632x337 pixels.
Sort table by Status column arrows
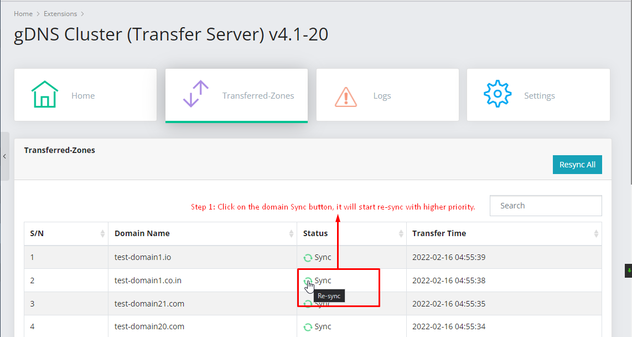pos(401,234)
